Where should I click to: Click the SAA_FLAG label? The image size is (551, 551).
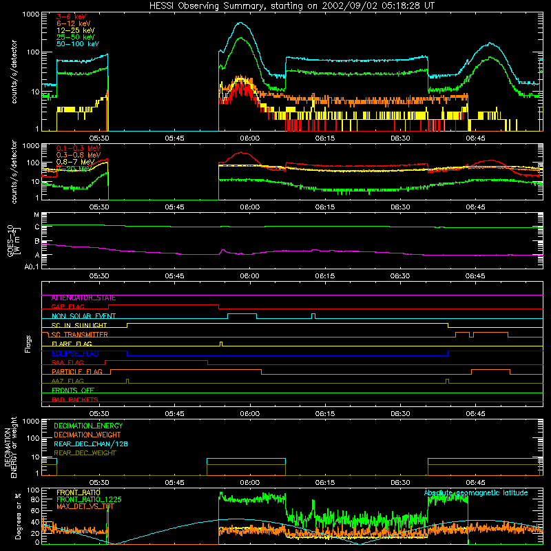(67, 363)
